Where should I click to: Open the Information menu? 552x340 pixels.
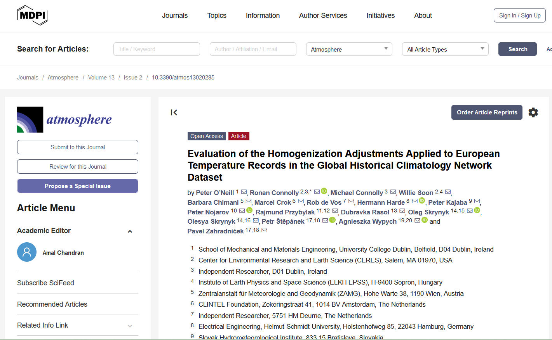click(x=263, y=16)
